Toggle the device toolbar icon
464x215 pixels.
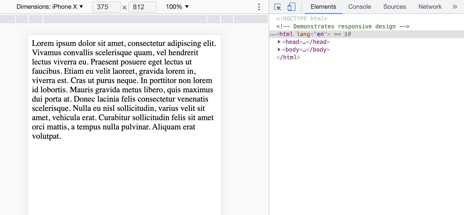291,7
